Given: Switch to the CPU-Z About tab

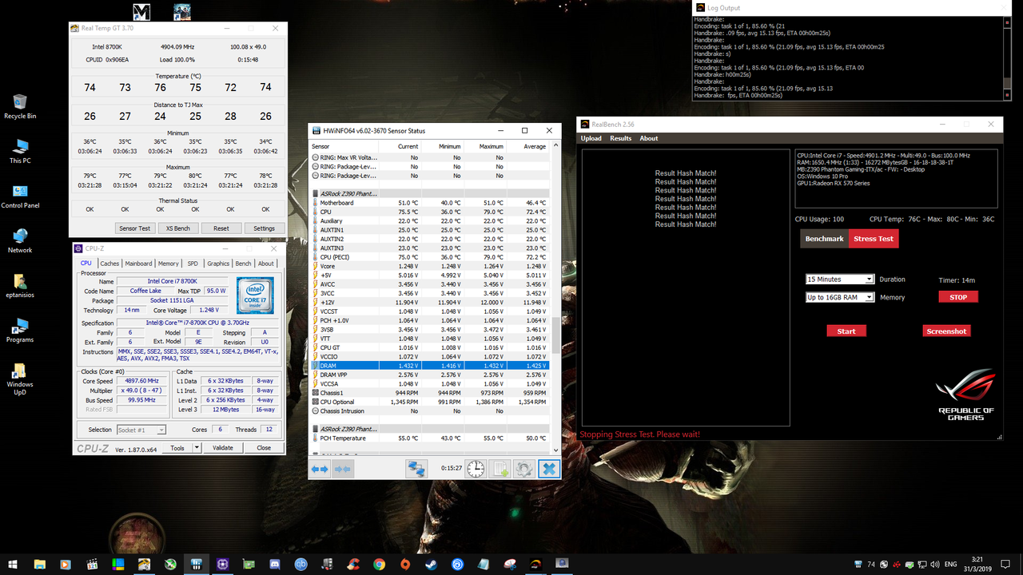Looking at the screenshot, I should (266, 263).
